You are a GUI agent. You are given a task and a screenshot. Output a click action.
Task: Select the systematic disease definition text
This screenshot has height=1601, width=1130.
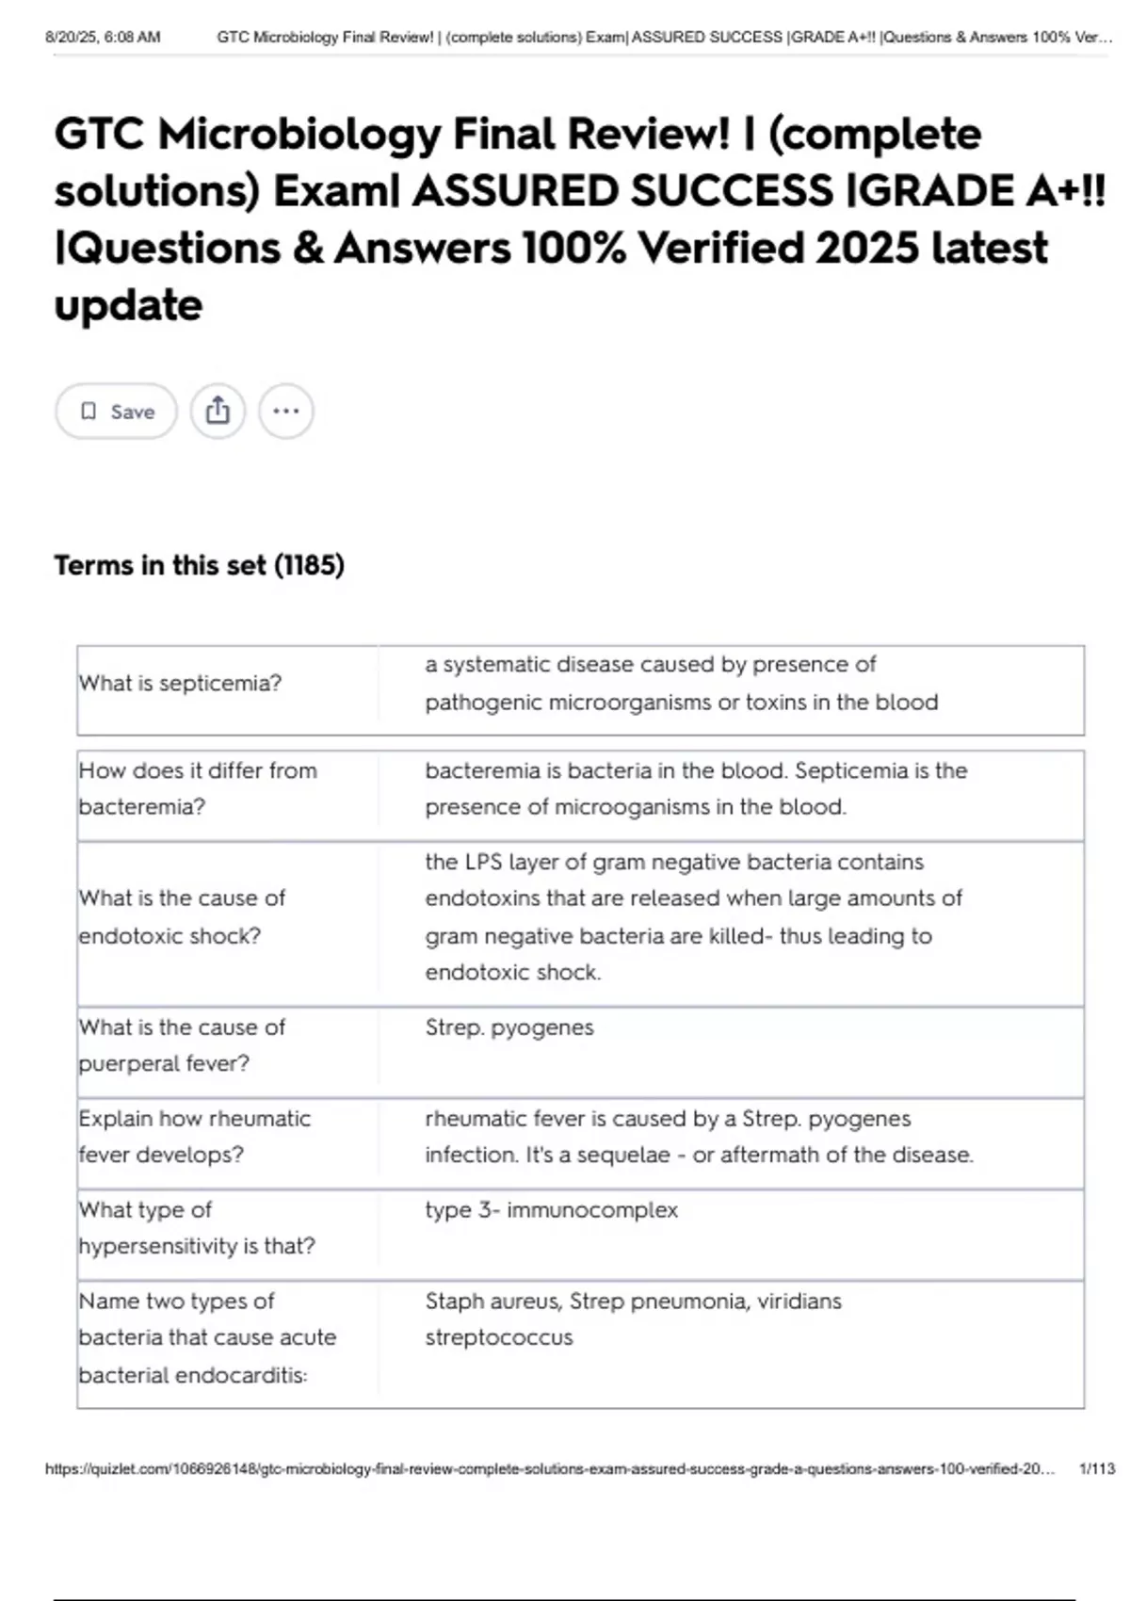pos(681,684)
